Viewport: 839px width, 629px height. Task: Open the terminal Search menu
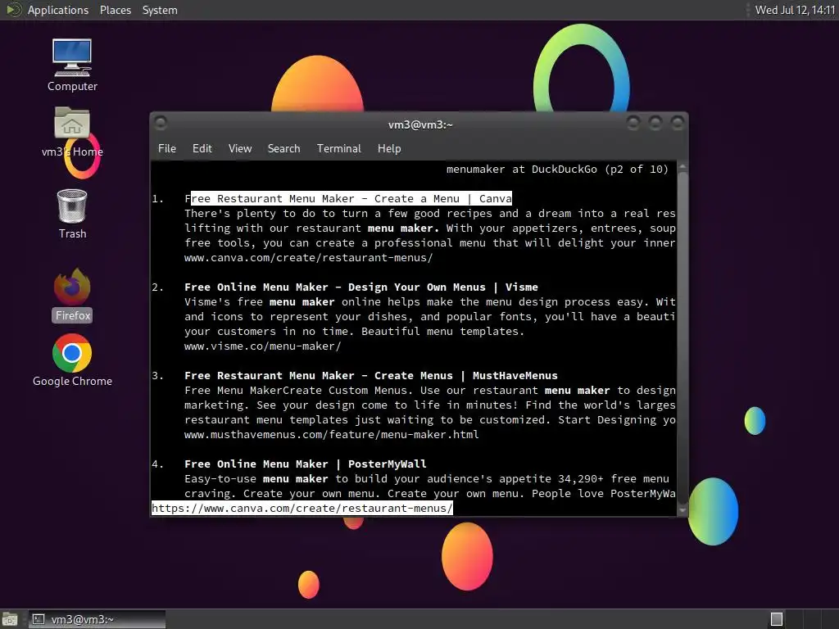click(x=283, y=149)
